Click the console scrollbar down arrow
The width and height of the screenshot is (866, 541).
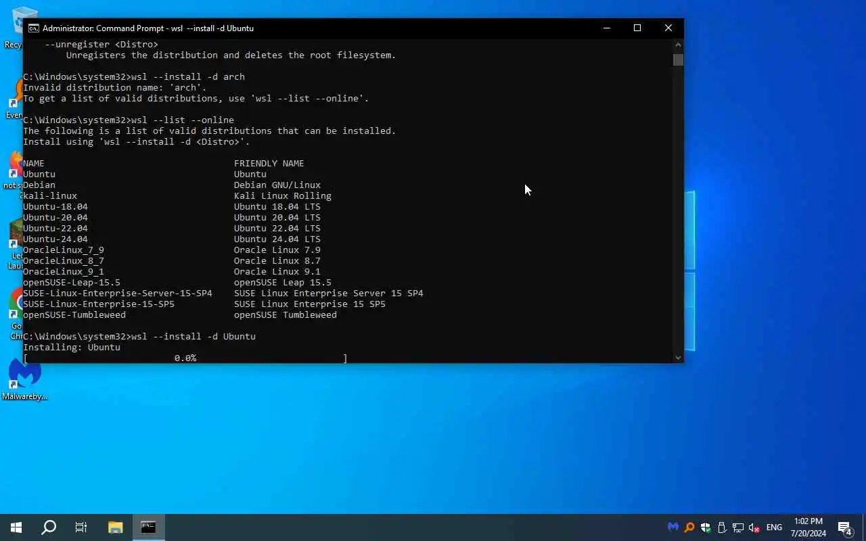pos(678,357)
